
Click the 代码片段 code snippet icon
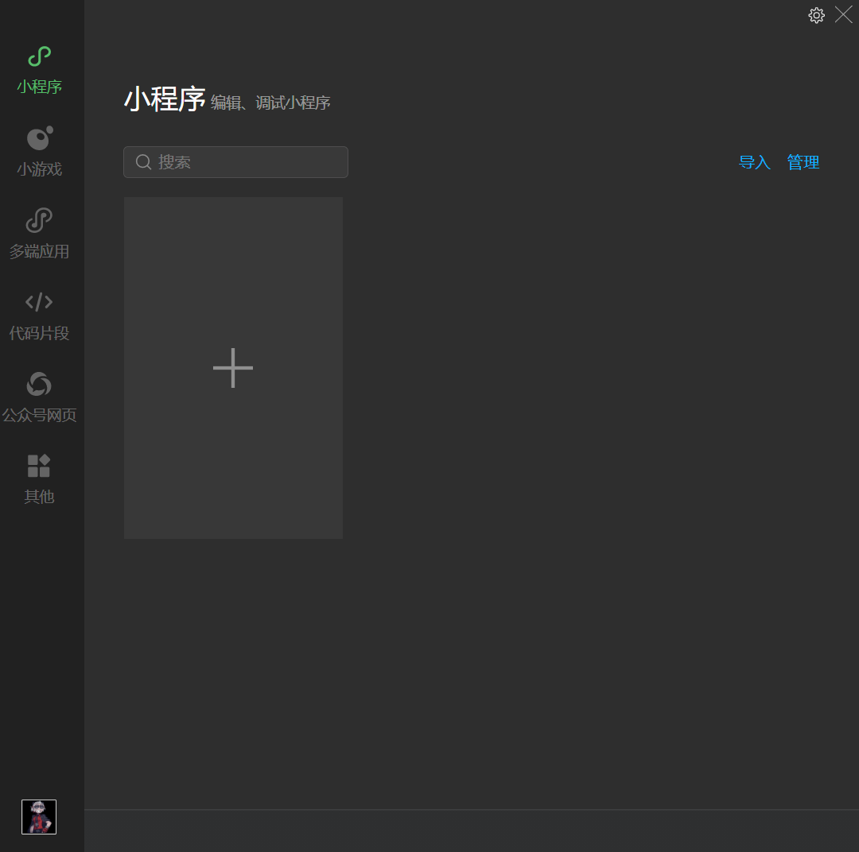click(x=39, y=302)
